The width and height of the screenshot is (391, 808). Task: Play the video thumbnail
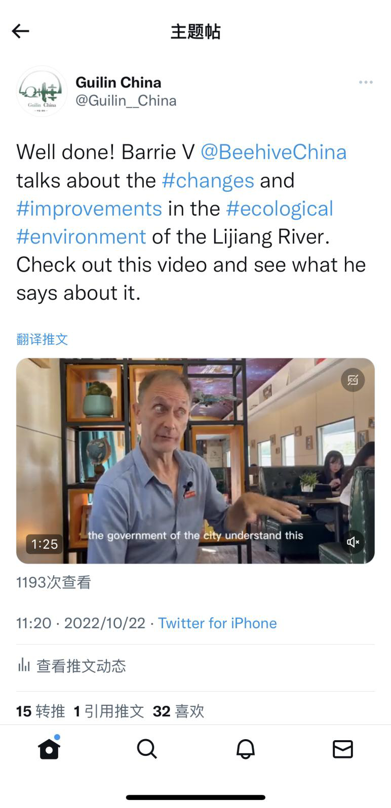(x=195, y=461)
